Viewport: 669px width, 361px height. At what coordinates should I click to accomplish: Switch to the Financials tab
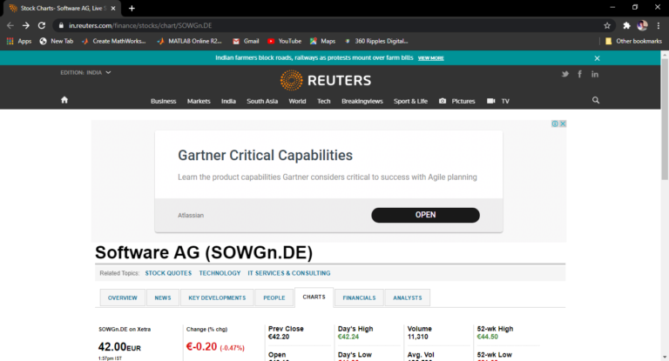(x=359, y=297)
